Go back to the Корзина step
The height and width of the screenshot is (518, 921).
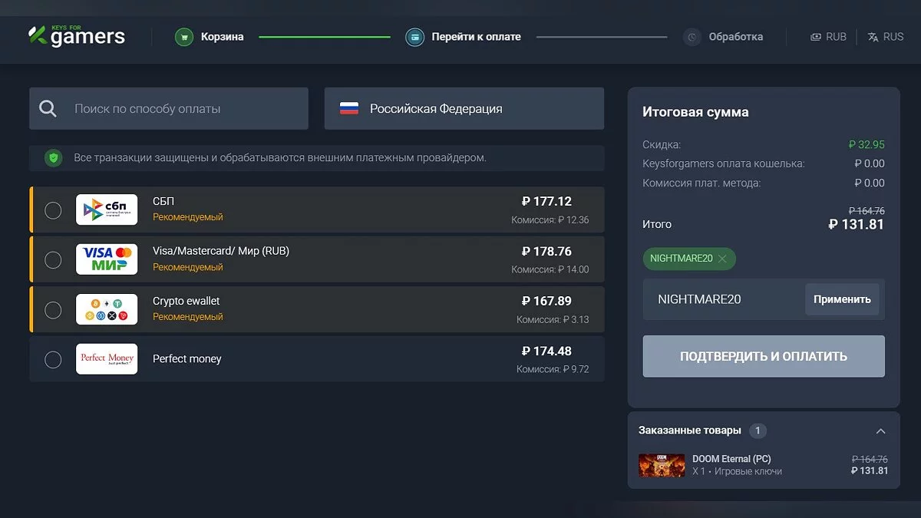tap(222, 37)
